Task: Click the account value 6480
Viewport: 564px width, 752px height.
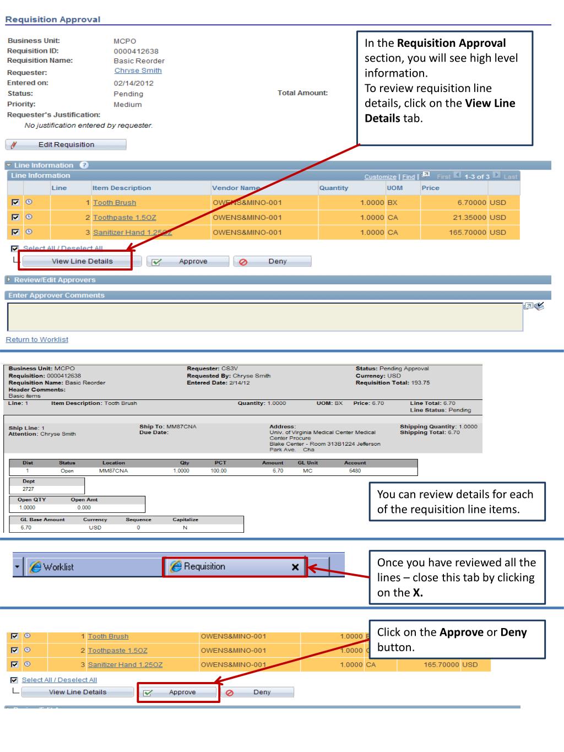Action: 355,471
